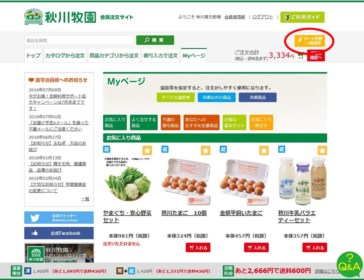
Task: Open あなたへのおすすめ定番商品 button
Action: (x=201, y=122)
